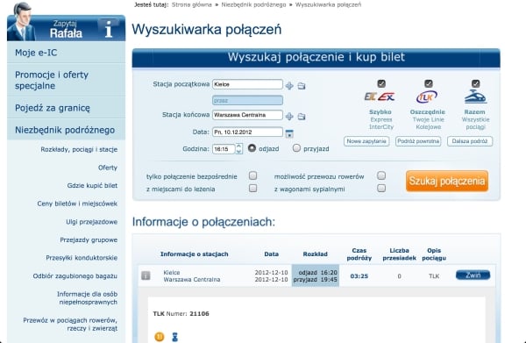Focus the przez via station field
526x343 pixels.
pos(247,100)
